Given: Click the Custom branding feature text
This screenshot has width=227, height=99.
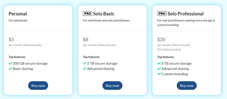Looking at the screenshot, I should [175, 74].
